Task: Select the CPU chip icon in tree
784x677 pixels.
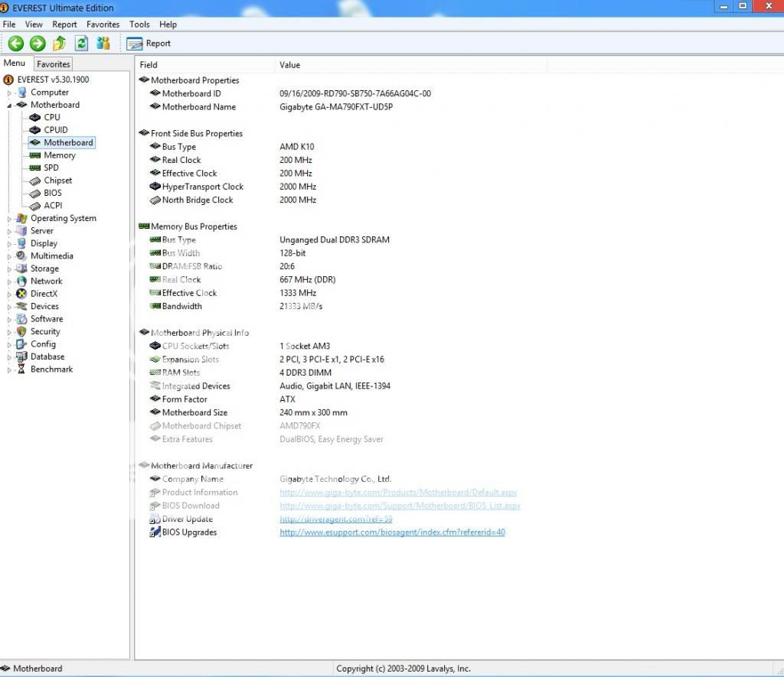Action: [x=35, y=117]
